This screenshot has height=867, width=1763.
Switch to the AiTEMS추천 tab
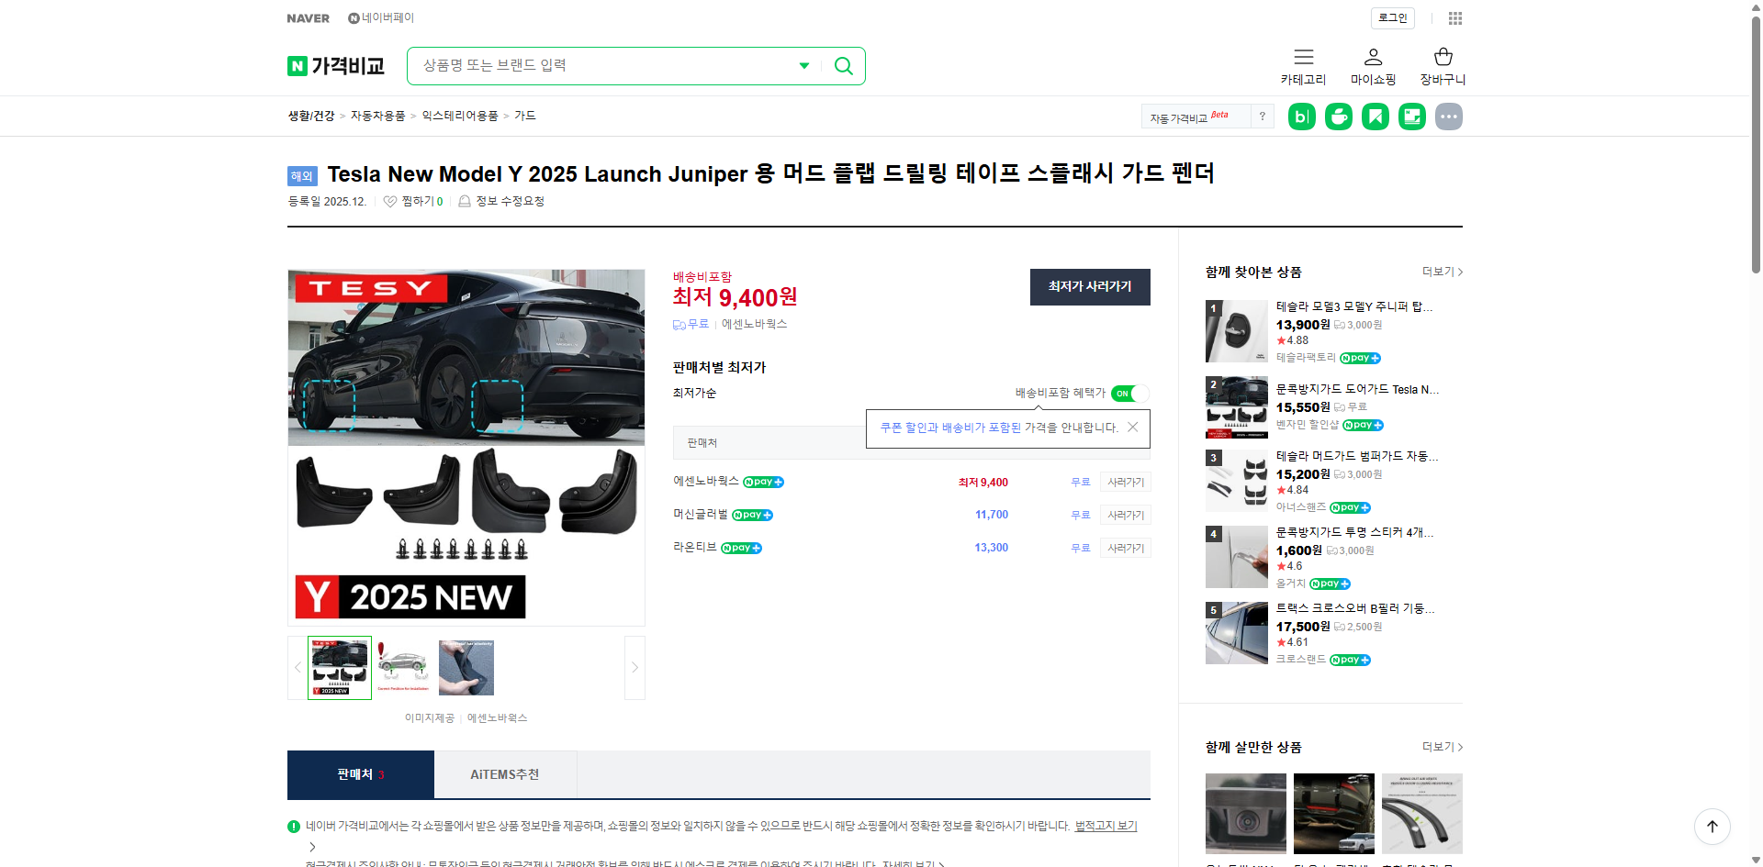(x=504, y=774)
